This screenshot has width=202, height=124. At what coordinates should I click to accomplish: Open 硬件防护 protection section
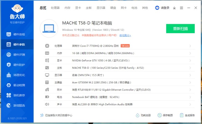pyautogui.click(x=17, y=65)
